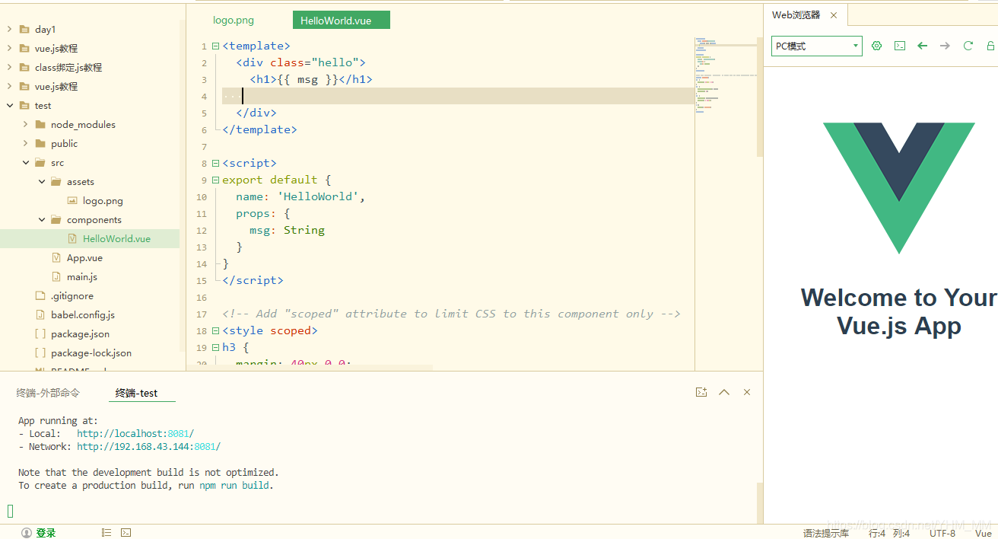Click the 列:4 column indicator

(x=901, y=534)
